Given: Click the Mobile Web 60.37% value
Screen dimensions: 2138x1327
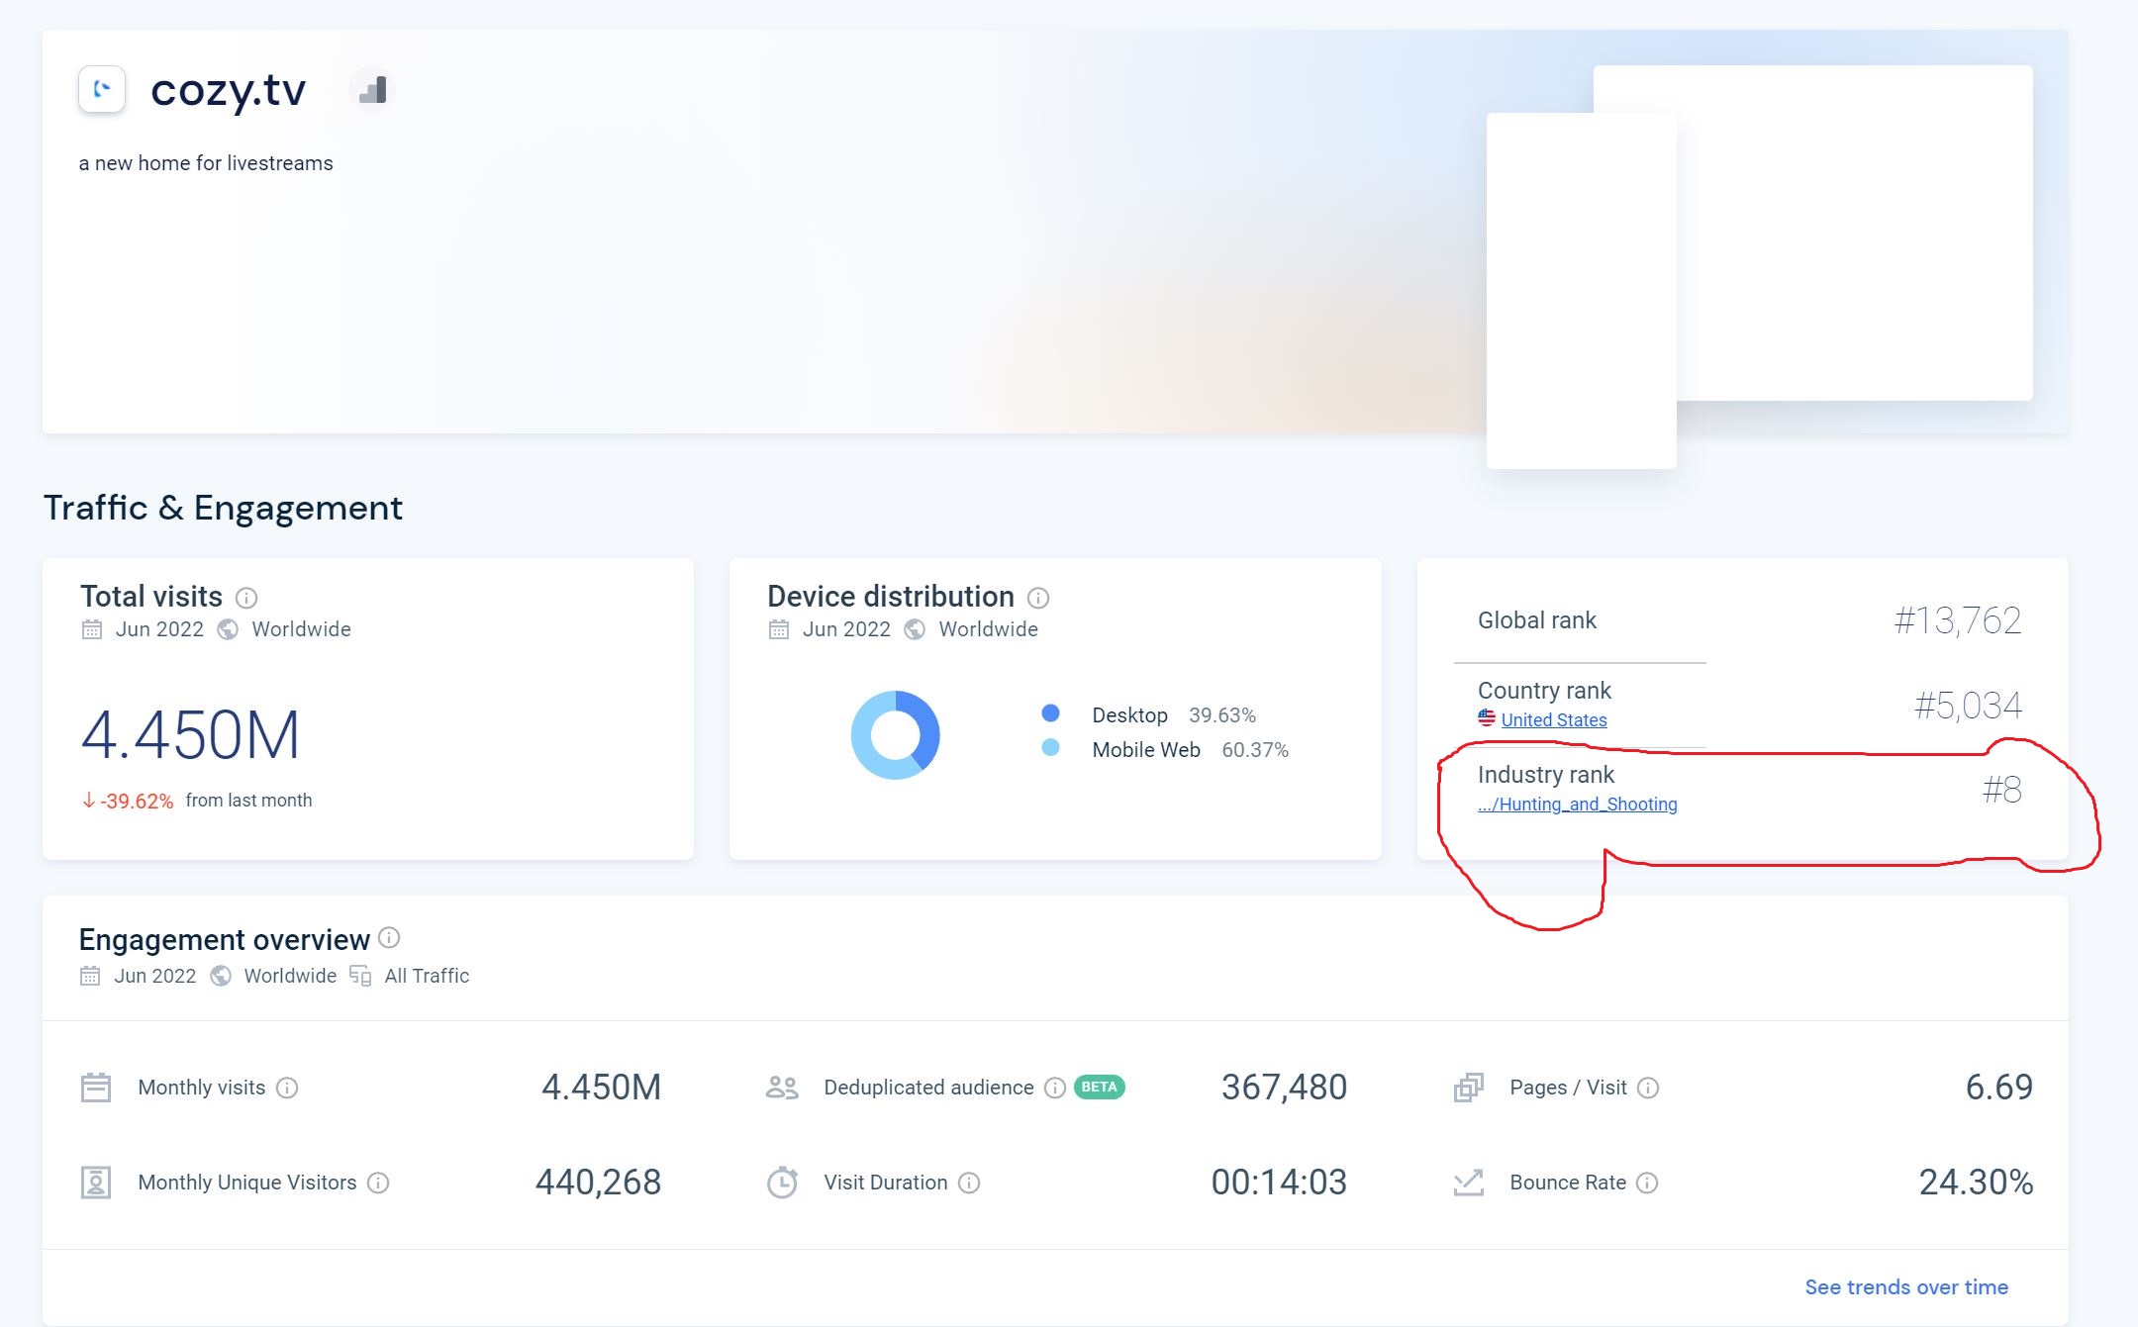Looking at the screenshot, I should (1255, 750).
